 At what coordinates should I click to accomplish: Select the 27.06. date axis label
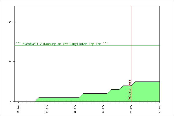(x=19, y=109)
